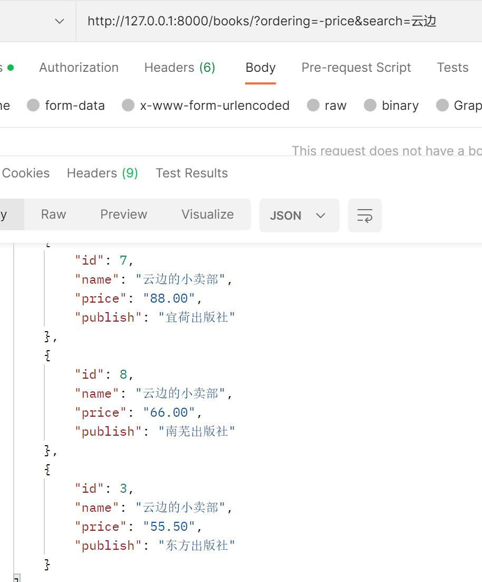
Task: Open the Visualize response view
Action: (207, 214)
